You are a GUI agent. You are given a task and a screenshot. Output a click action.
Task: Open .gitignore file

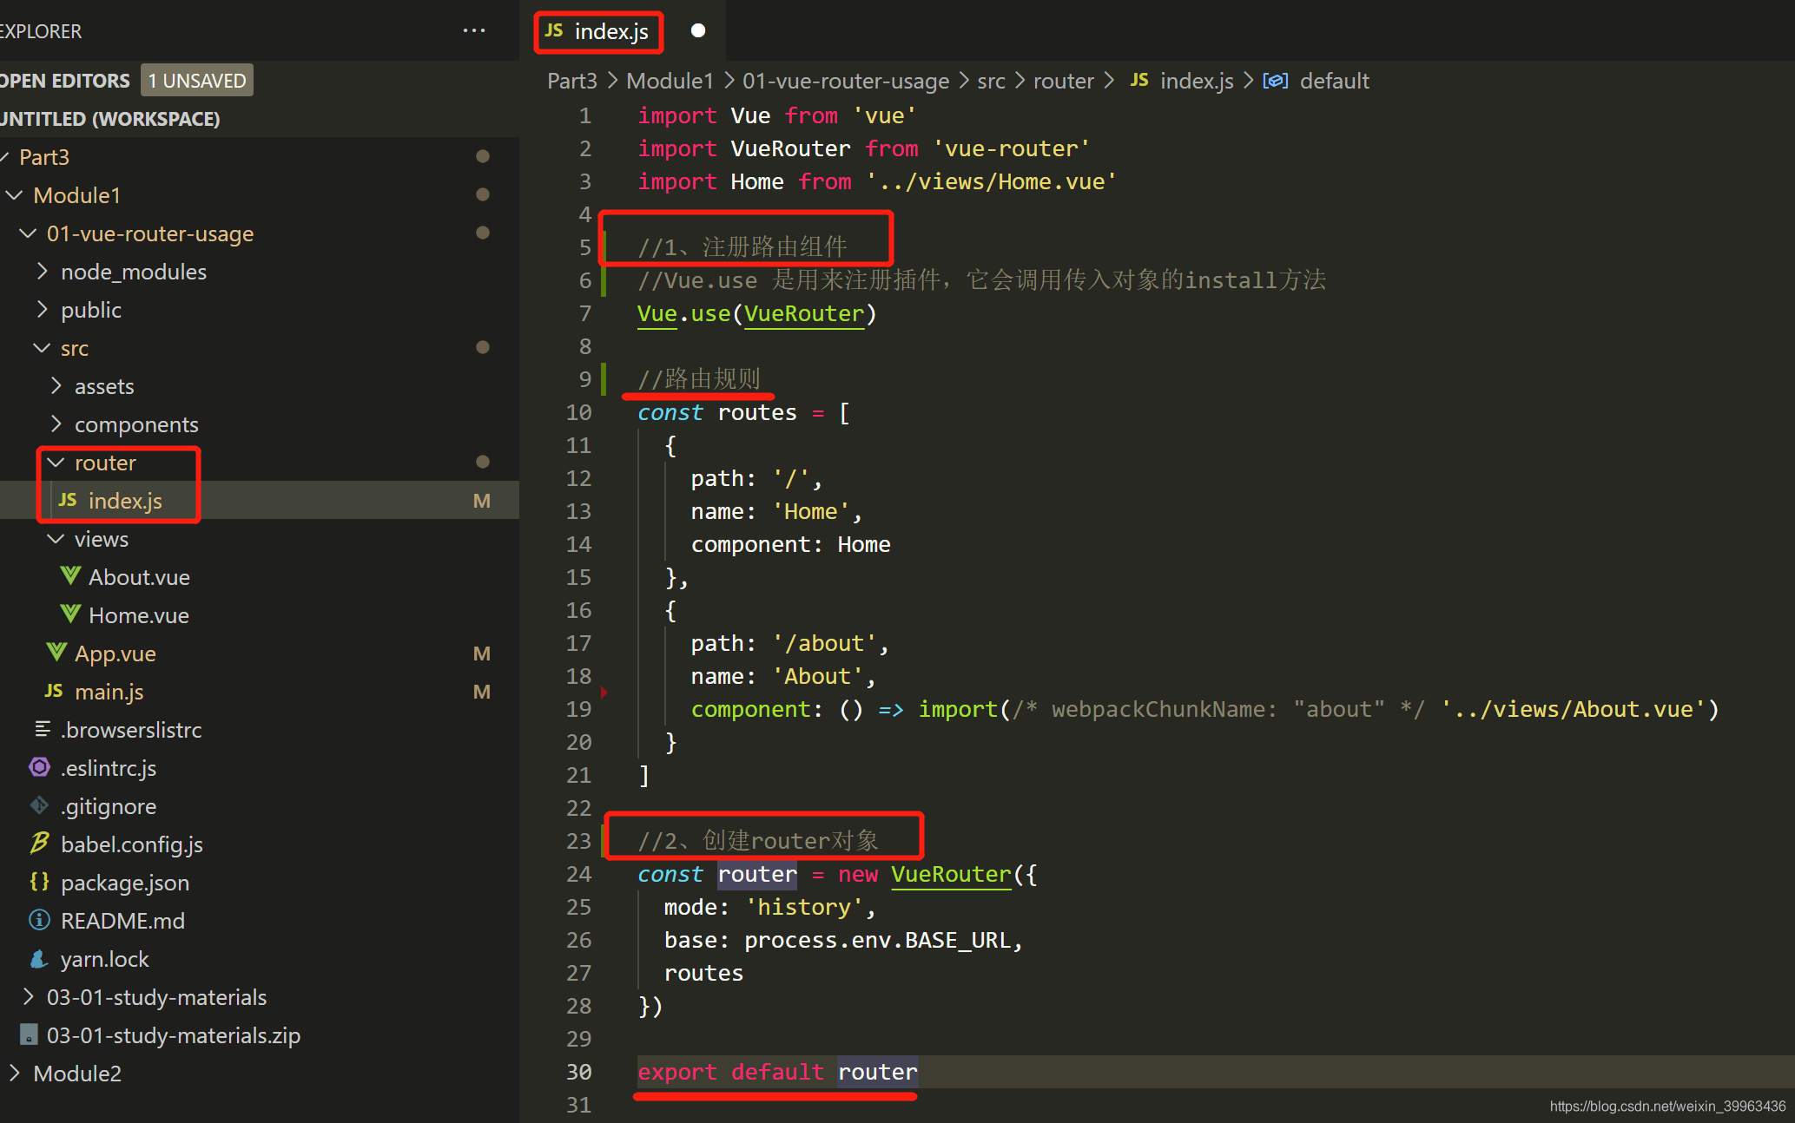[109, 806]
